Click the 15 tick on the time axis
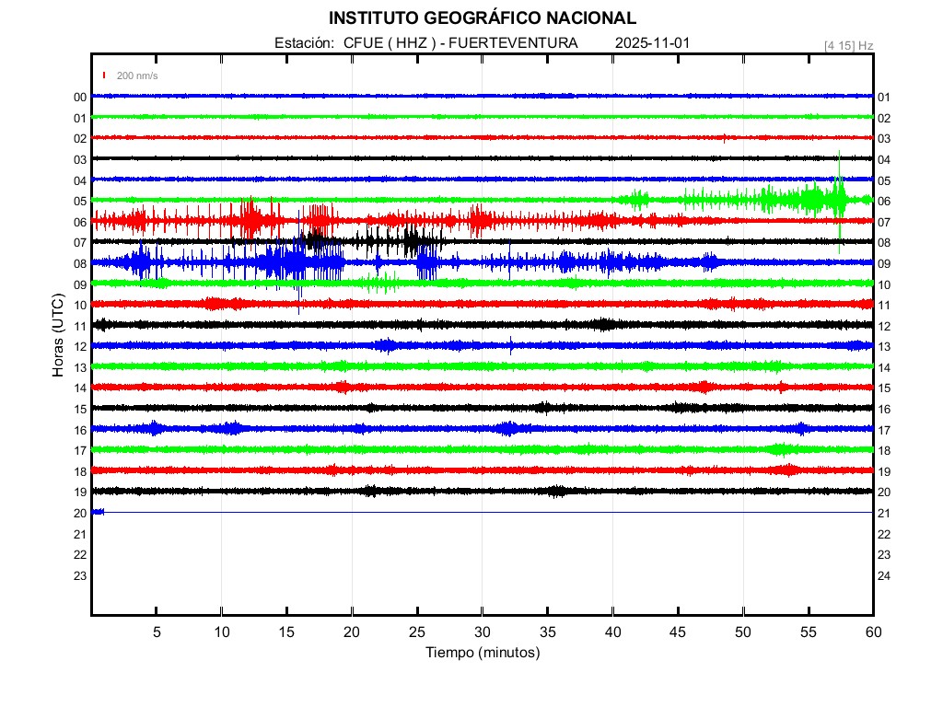Screen dimensions: 943x707 point(286,632)
